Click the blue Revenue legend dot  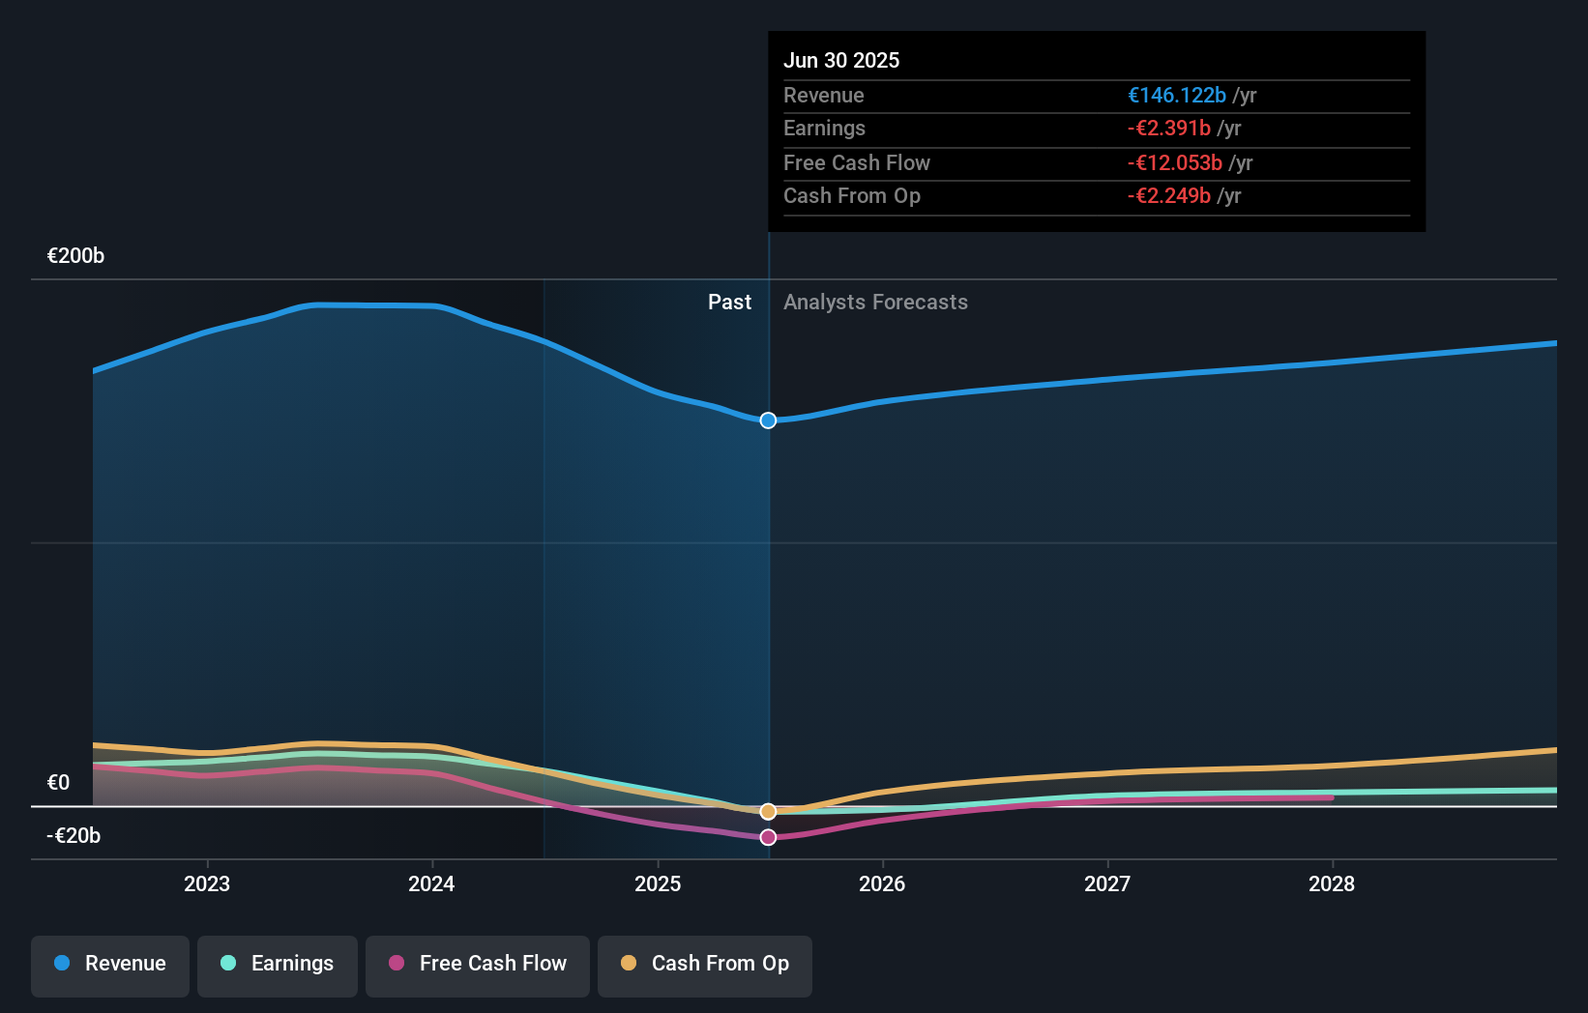[x=60, y=963]
